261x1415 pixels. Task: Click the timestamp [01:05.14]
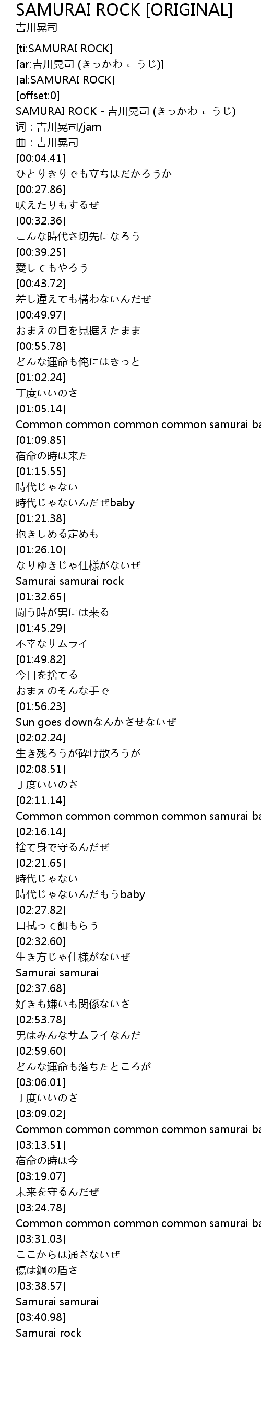pyautogui.click(x=41, y=409)
